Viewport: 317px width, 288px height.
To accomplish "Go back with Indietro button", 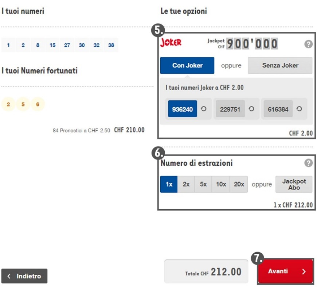I will tap(24, 276).
